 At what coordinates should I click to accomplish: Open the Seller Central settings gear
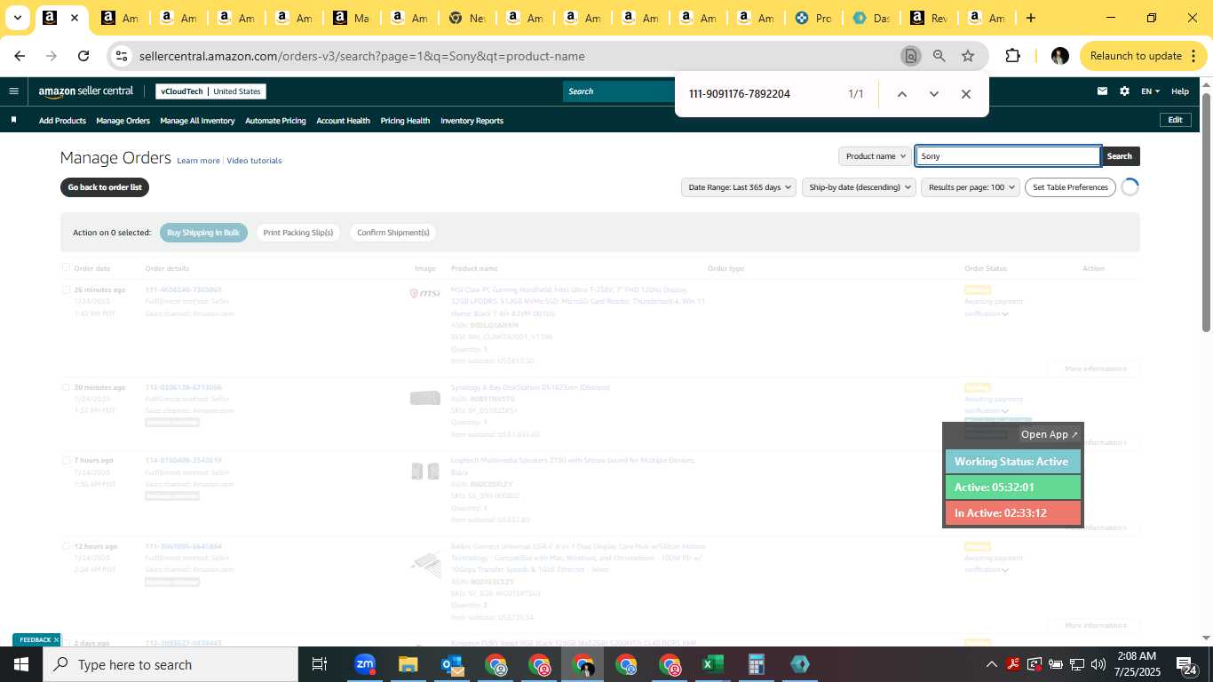(1124, 91)
